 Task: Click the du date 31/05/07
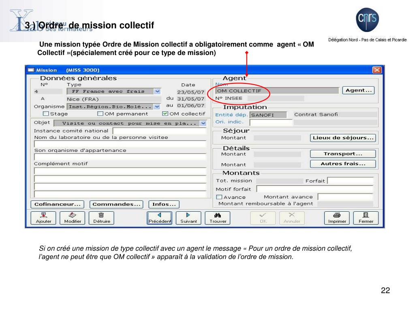[x=191, y=99]
